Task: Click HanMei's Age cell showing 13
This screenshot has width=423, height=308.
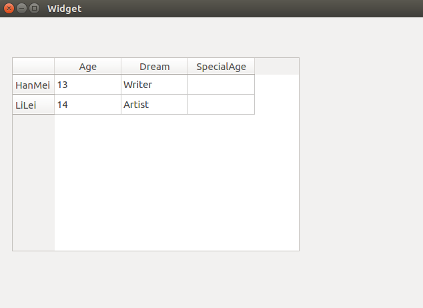Action: pos(87,85)
